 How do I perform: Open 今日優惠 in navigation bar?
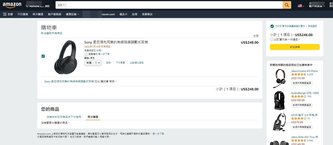point(23,14)
